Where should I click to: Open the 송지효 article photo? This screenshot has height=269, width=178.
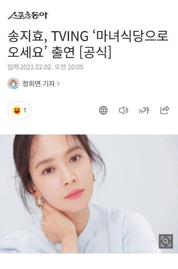click(89, 194)
